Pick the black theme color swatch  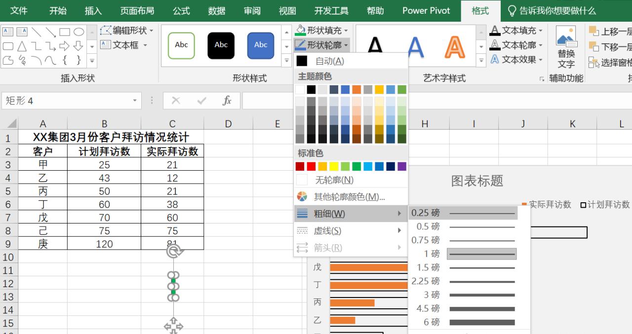coord(311,89)
